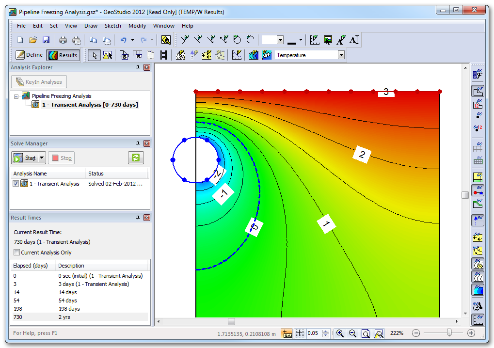
Task: Open the Start button dropdown arrow
Action: pyautogui.click(x=42, y=158)
